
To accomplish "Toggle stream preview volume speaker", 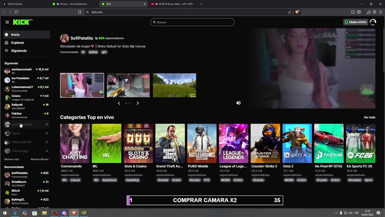I will pos(239,103).
